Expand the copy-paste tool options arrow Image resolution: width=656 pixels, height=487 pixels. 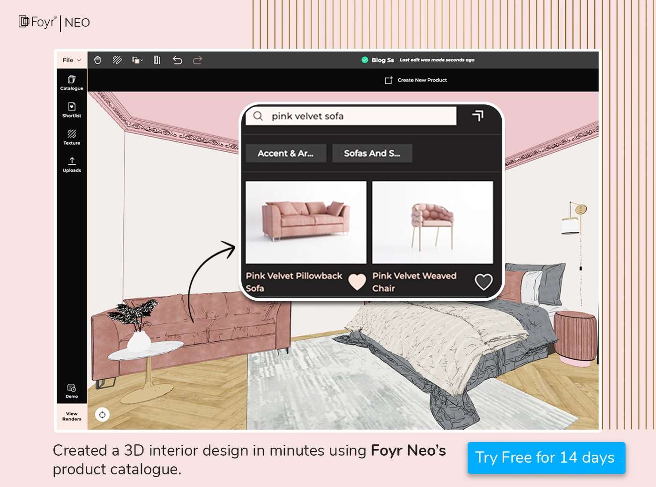coord(142,60)
